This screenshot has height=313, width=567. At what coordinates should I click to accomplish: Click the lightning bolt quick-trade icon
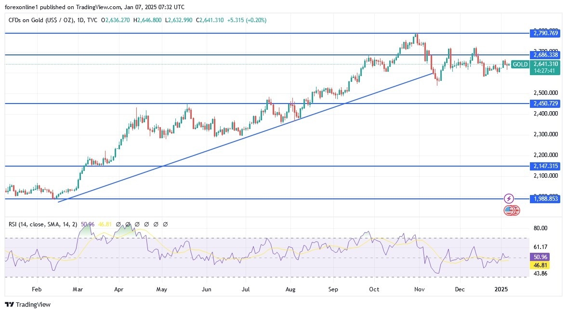click(x=508, y=198)
